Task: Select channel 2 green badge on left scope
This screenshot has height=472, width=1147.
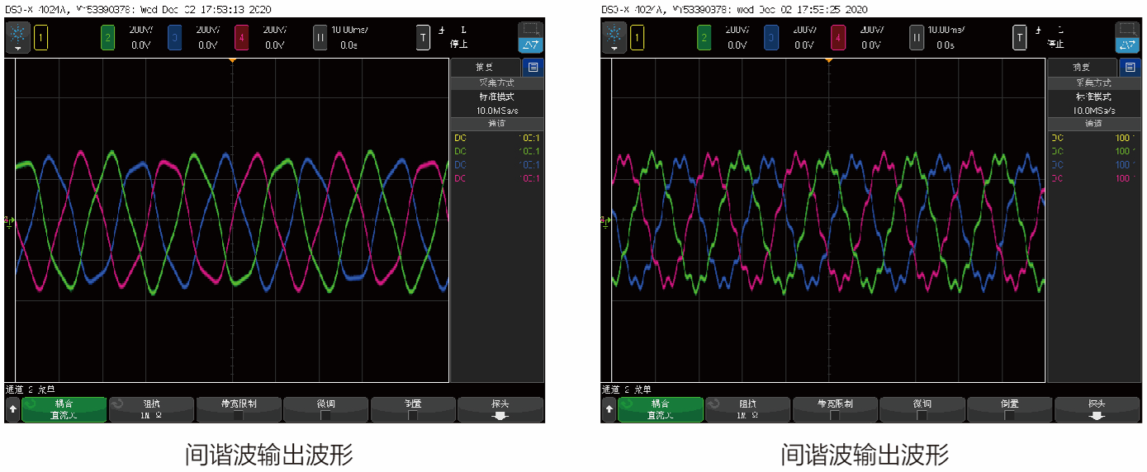Action: [x=107, y=37]
